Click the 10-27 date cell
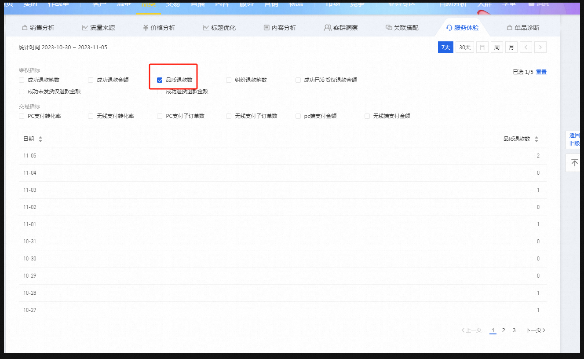Image resolution: width=584 pixels, height=359 pixels. [x=30, y=310]
